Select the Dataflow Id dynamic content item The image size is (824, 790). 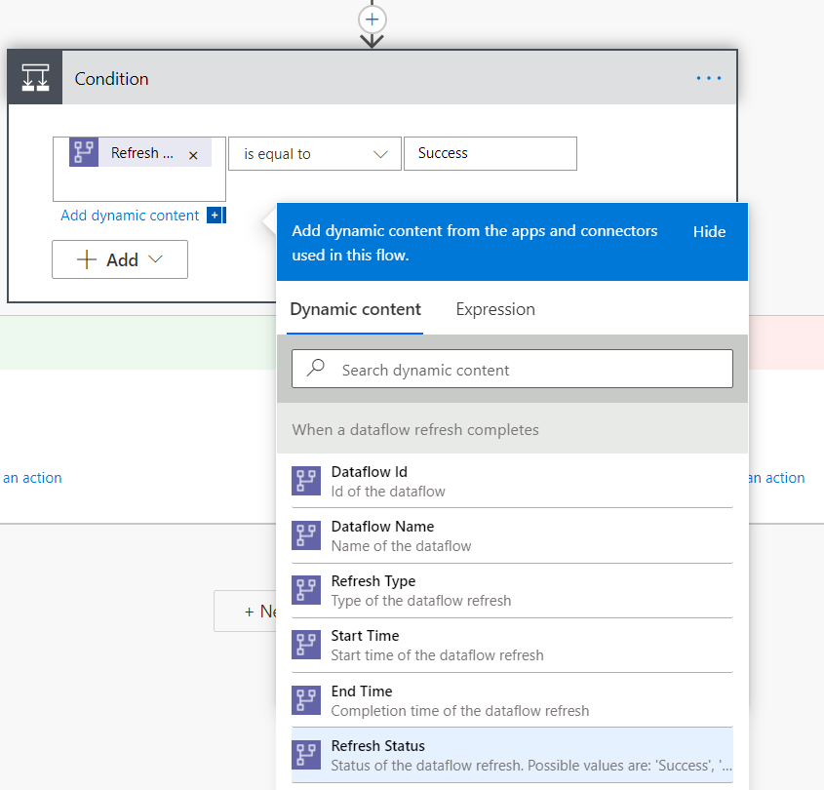(x=512, y=481)
